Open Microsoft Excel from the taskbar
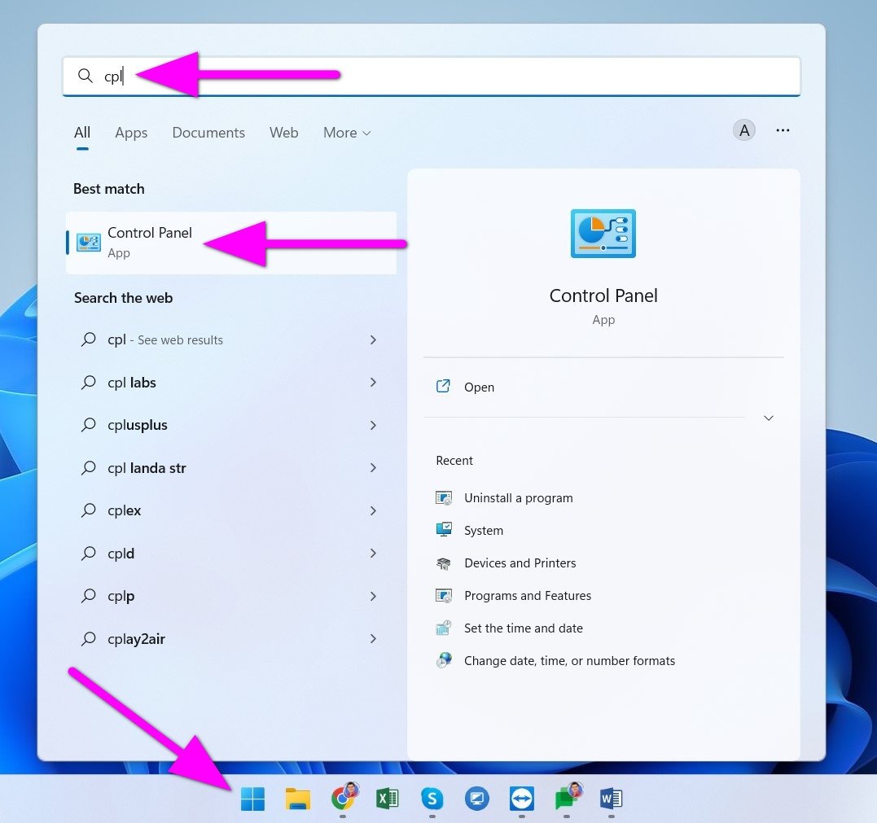Viewport: 877px width, 823px height. pos(386,799)
